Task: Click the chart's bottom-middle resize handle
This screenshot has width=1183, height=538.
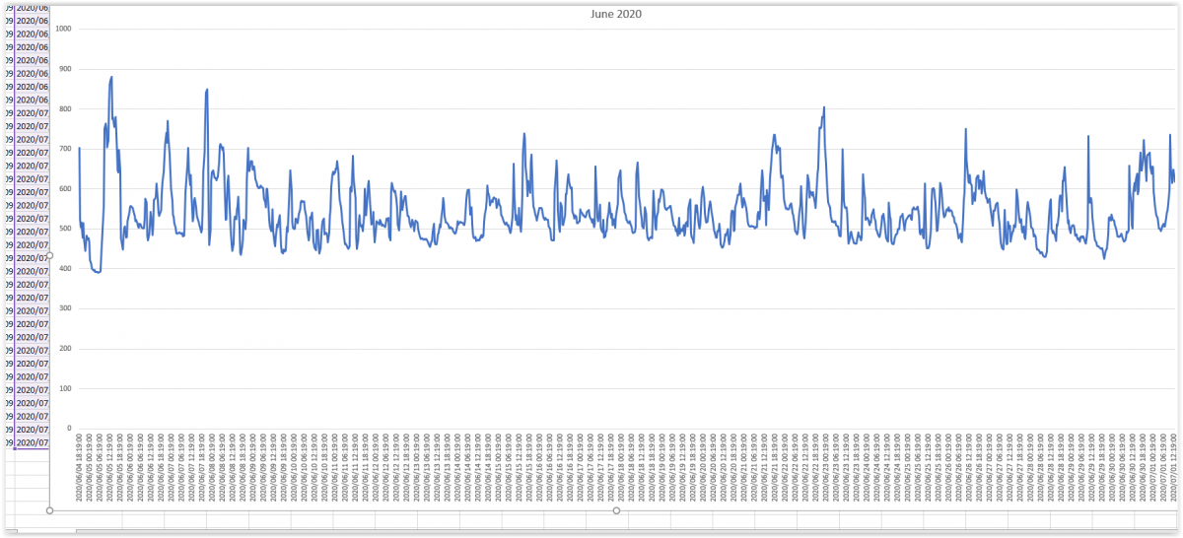Action: (x=616, y=510)
